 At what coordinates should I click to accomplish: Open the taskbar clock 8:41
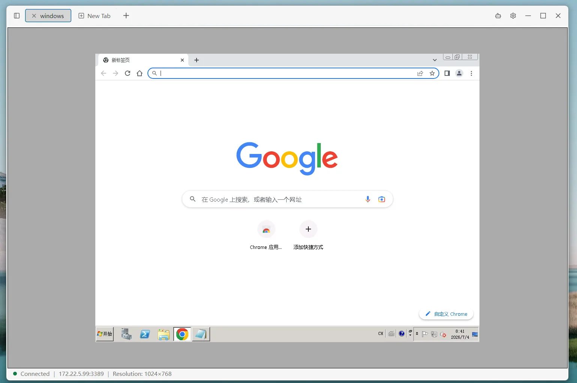[460, 334]
